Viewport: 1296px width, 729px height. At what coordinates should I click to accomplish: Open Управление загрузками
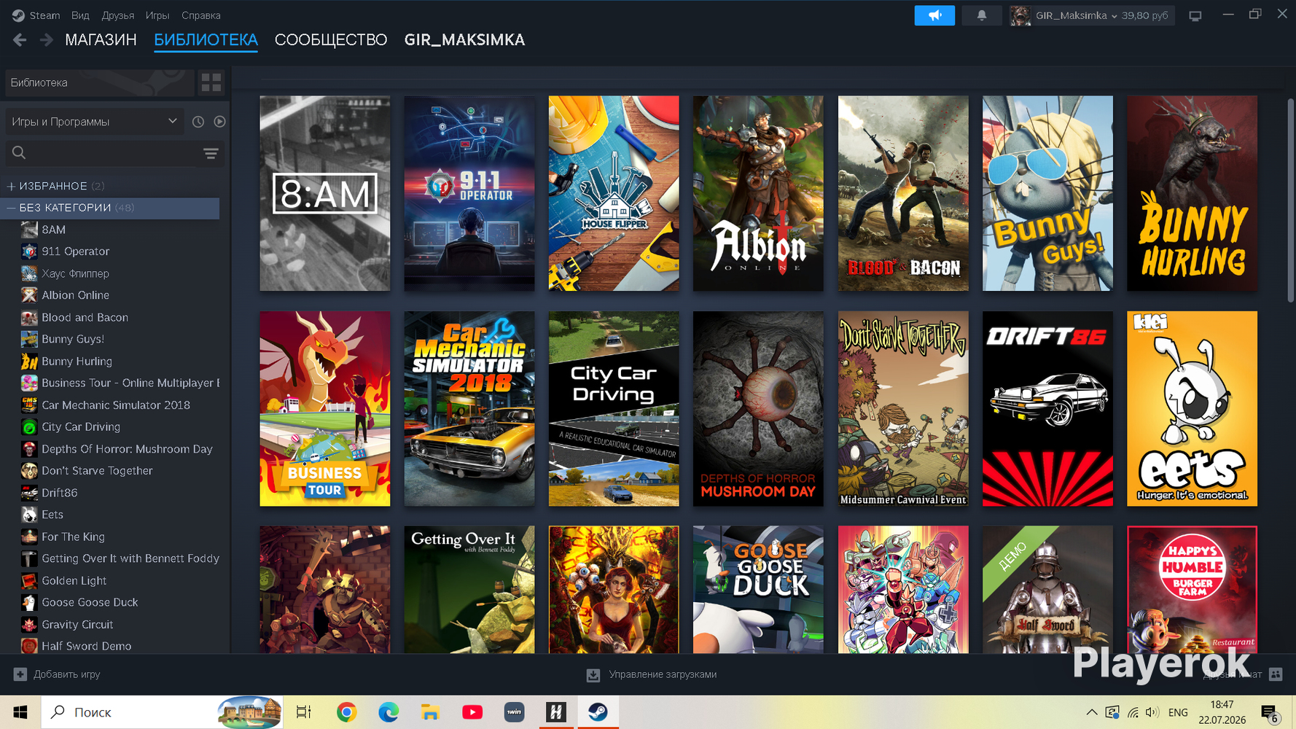tap(652, 675)
